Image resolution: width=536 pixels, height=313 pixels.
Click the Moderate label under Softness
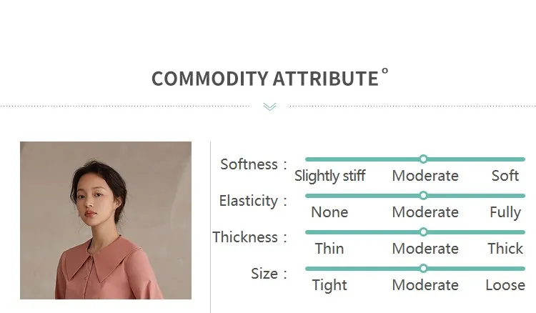(x=425, y=176)
